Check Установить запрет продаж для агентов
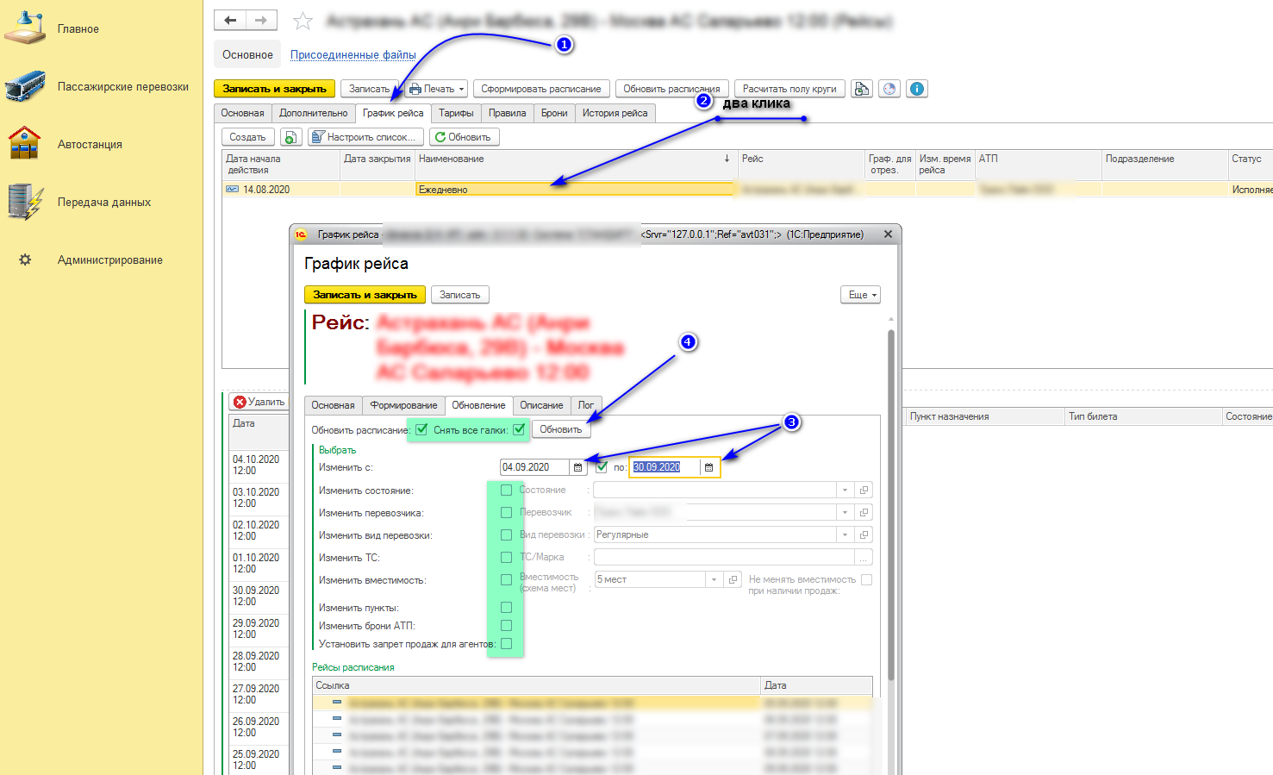1273x775 pixels. pyautogui.click(x=506, y=644)
